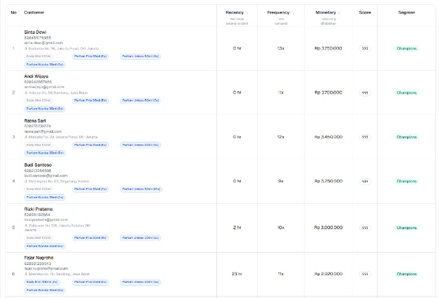Click the Score column header

pos(365,12)
